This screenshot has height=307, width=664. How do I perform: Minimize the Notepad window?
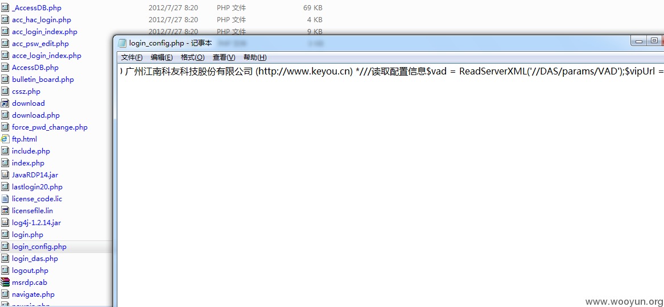640,41
